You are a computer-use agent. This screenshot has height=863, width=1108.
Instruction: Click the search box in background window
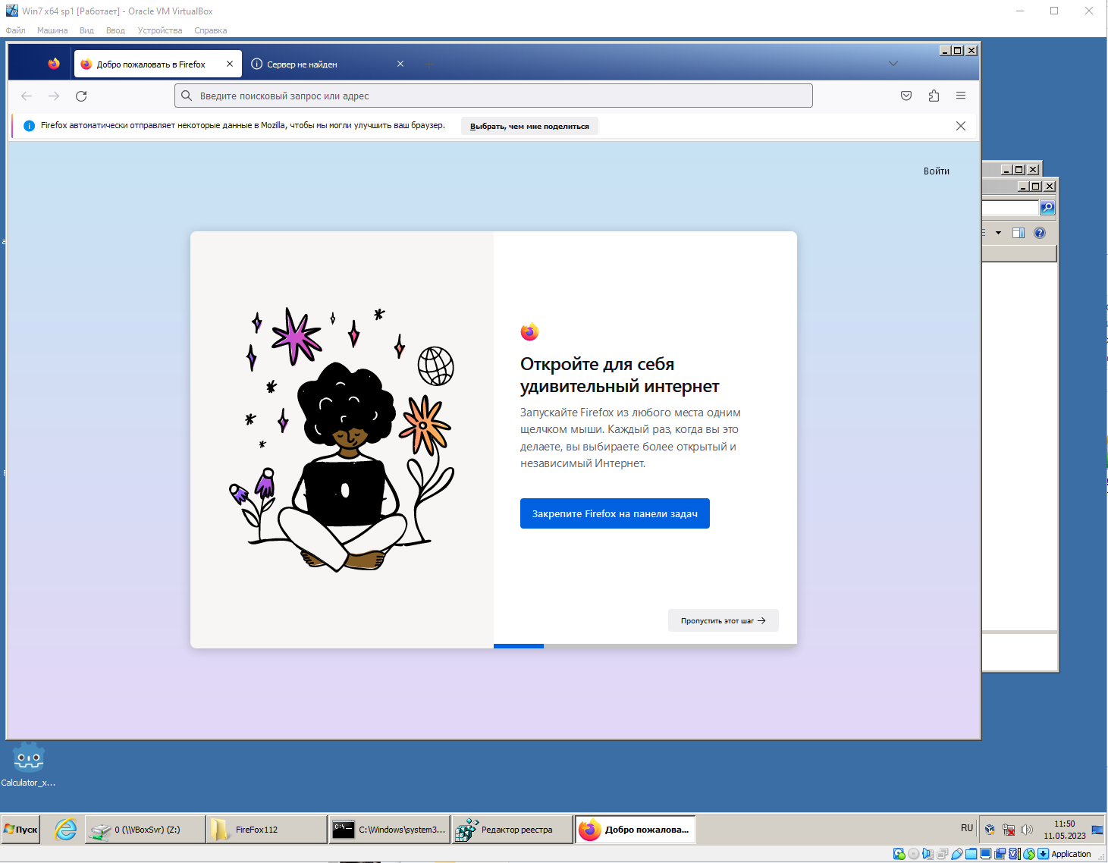[x=1010, y=207]
